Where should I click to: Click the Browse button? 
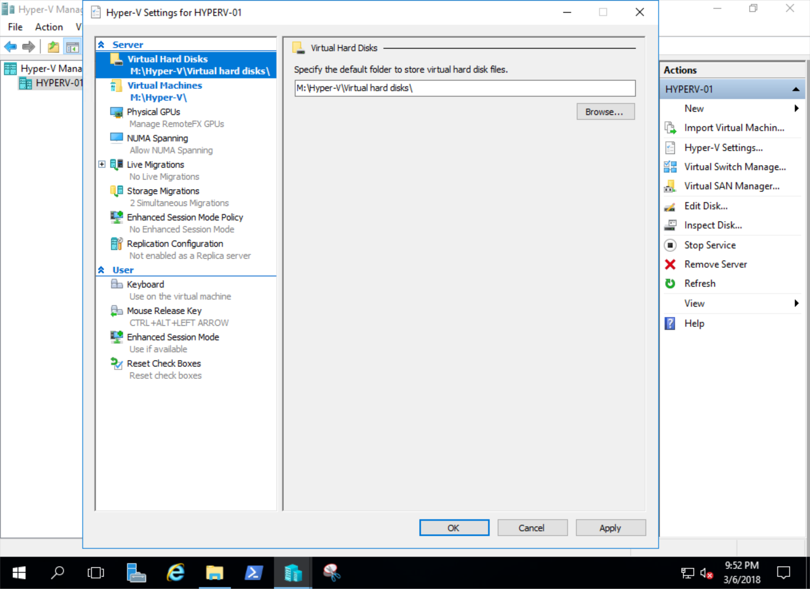click(606, 112)
